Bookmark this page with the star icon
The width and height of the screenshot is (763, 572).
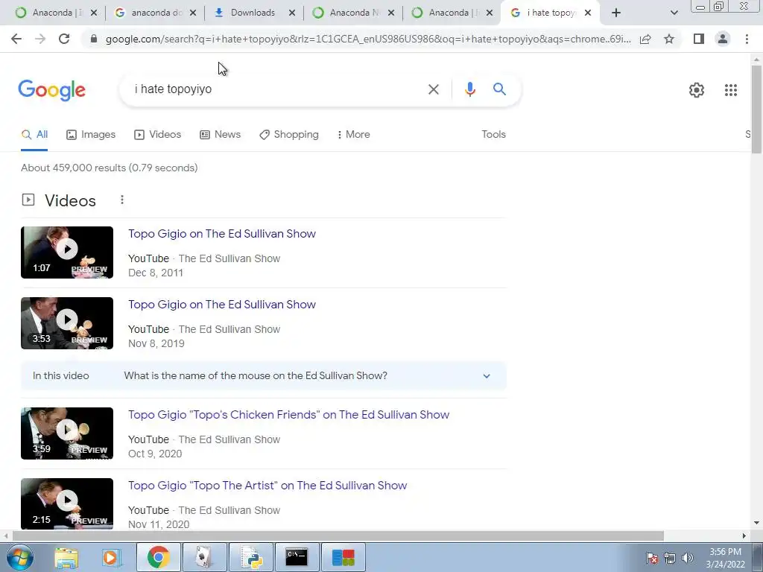click(669, 39)
